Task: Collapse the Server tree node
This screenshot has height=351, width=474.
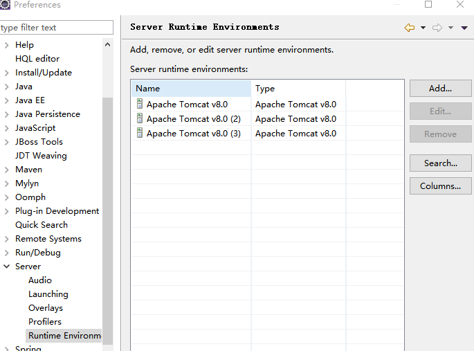Action: pyautogui.click(x=7, y=267)
